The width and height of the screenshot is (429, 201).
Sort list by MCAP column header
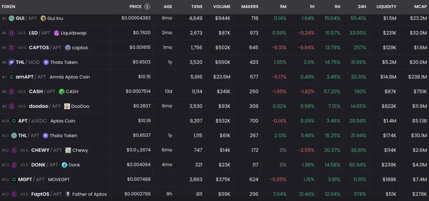click(418, 7)
